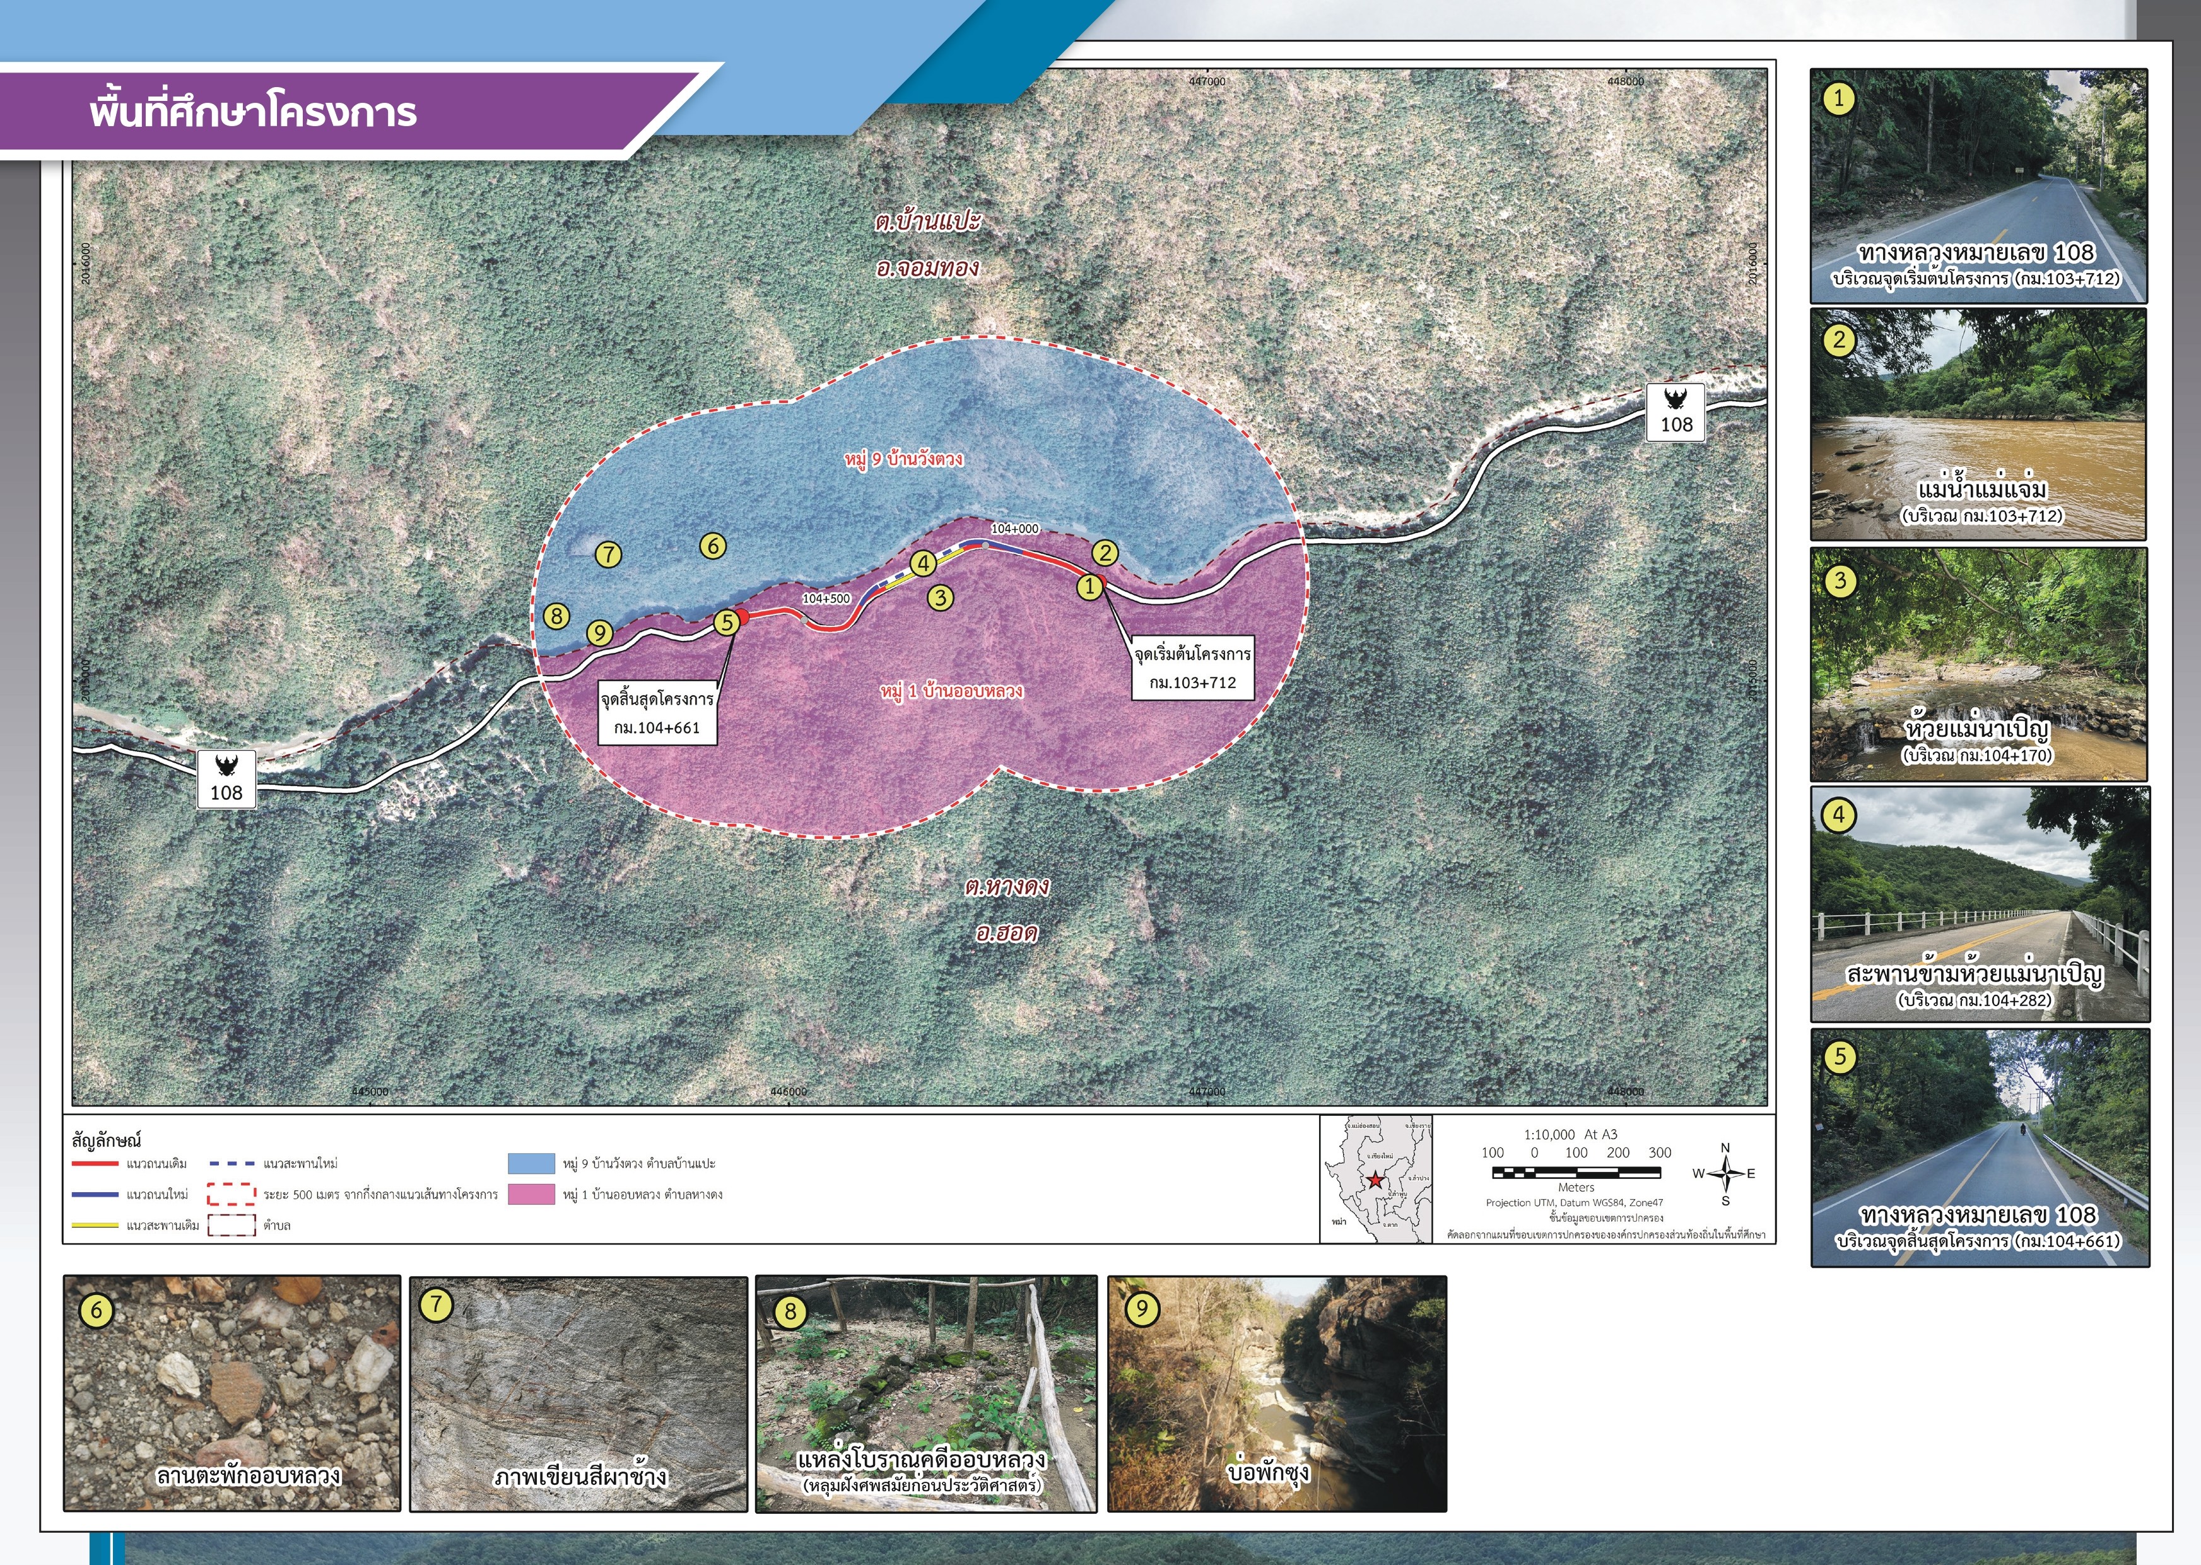Image resolution: width=2201 pixels, height=1565 pixels.
Task: Open photo 1 ทางหลวงหมายเลข 108 กม.103+712
Action: coord(1978,186)
